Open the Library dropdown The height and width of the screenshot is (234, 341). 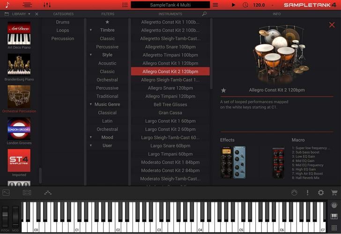click(21, 14)
